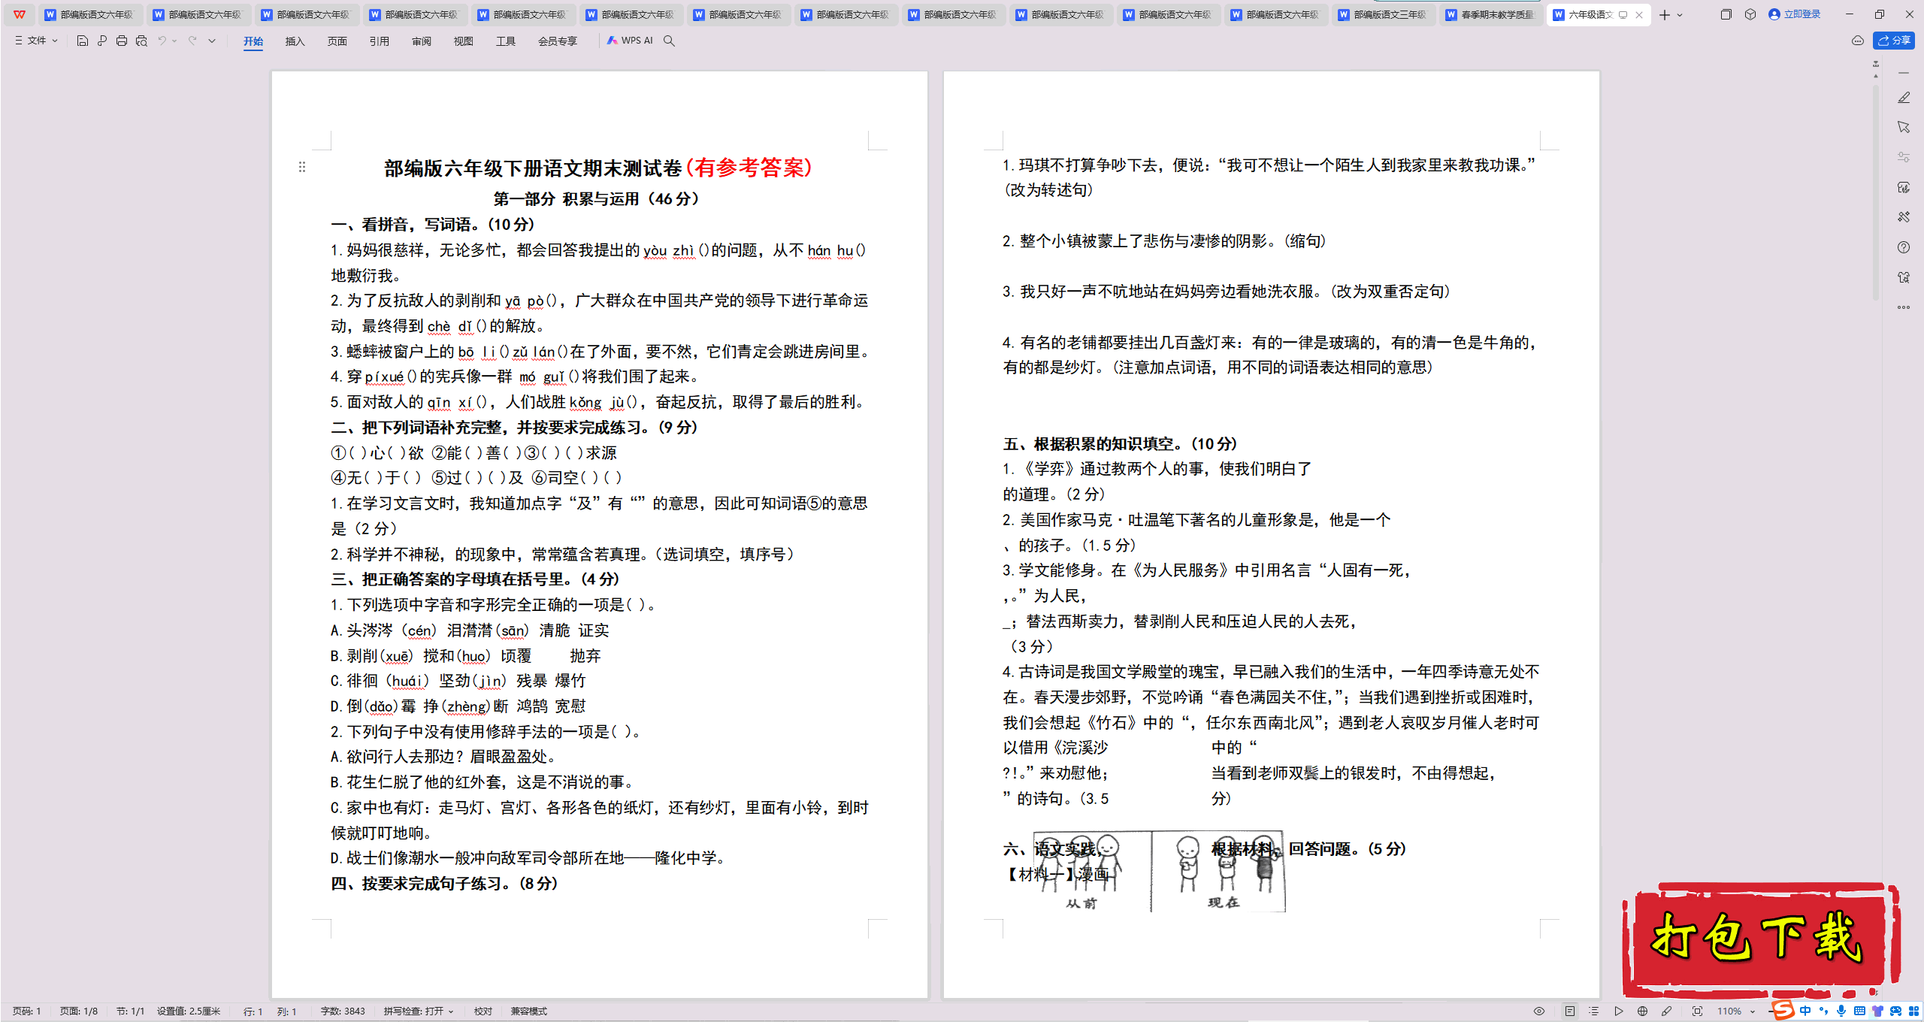Add a new document tab with plus
This screenshot has width=1924, height=1022.
pos(1665,14)
